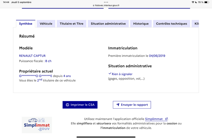Click the Imprimer le CSA button
This screenshot has width=212, height=139.
(80, 105)
